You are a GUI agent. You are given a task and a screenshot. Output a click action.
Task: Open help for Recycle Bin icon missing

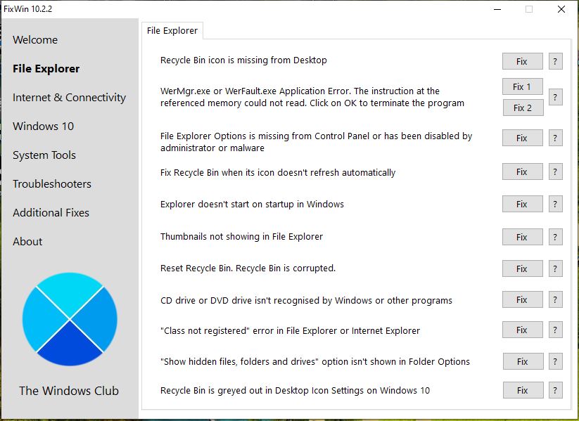(555, 61)
